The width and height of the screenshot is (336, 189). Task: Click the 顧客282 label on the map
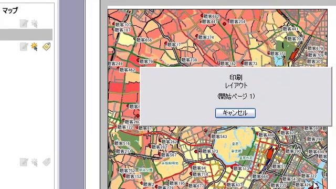(x=159, y=147)
